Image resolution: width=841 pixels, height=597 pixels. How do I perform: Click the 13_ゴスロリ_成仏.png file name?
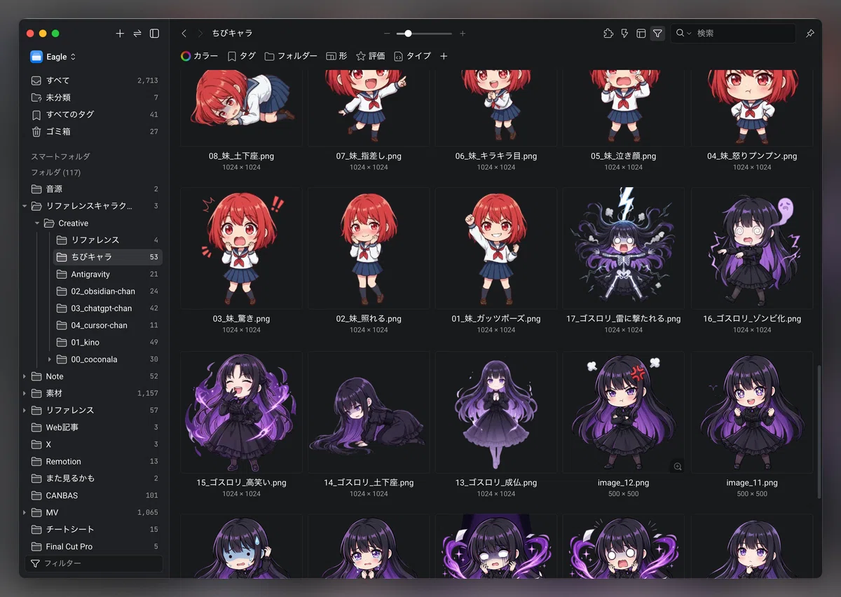click(496, 483)
